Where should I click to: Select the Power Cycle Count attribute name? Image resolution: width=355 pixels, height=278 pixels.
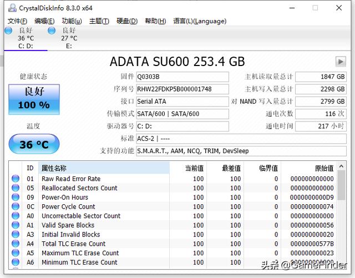coord(68,206)
